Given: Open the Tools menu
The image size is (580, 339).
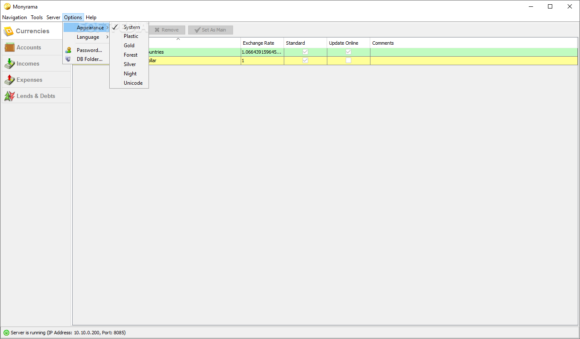Looking at the screenshot, I should point(37,17).
